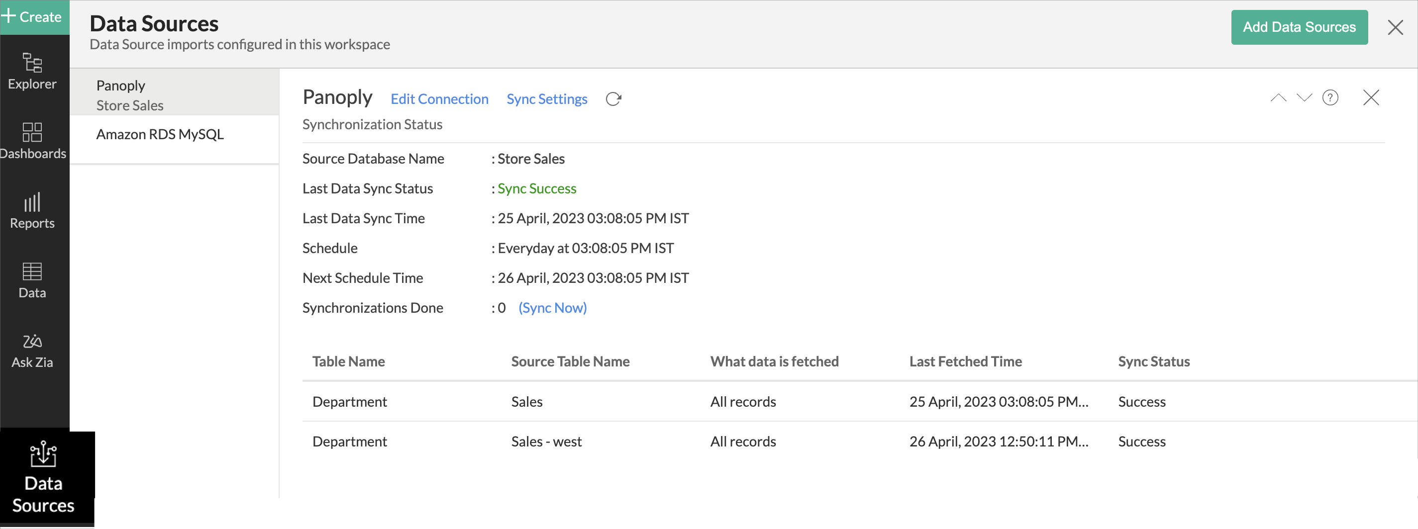The width and height of the screenshot is (1418, 529).
Task: Click the Create plus button
Action: [x=32, y=16]
